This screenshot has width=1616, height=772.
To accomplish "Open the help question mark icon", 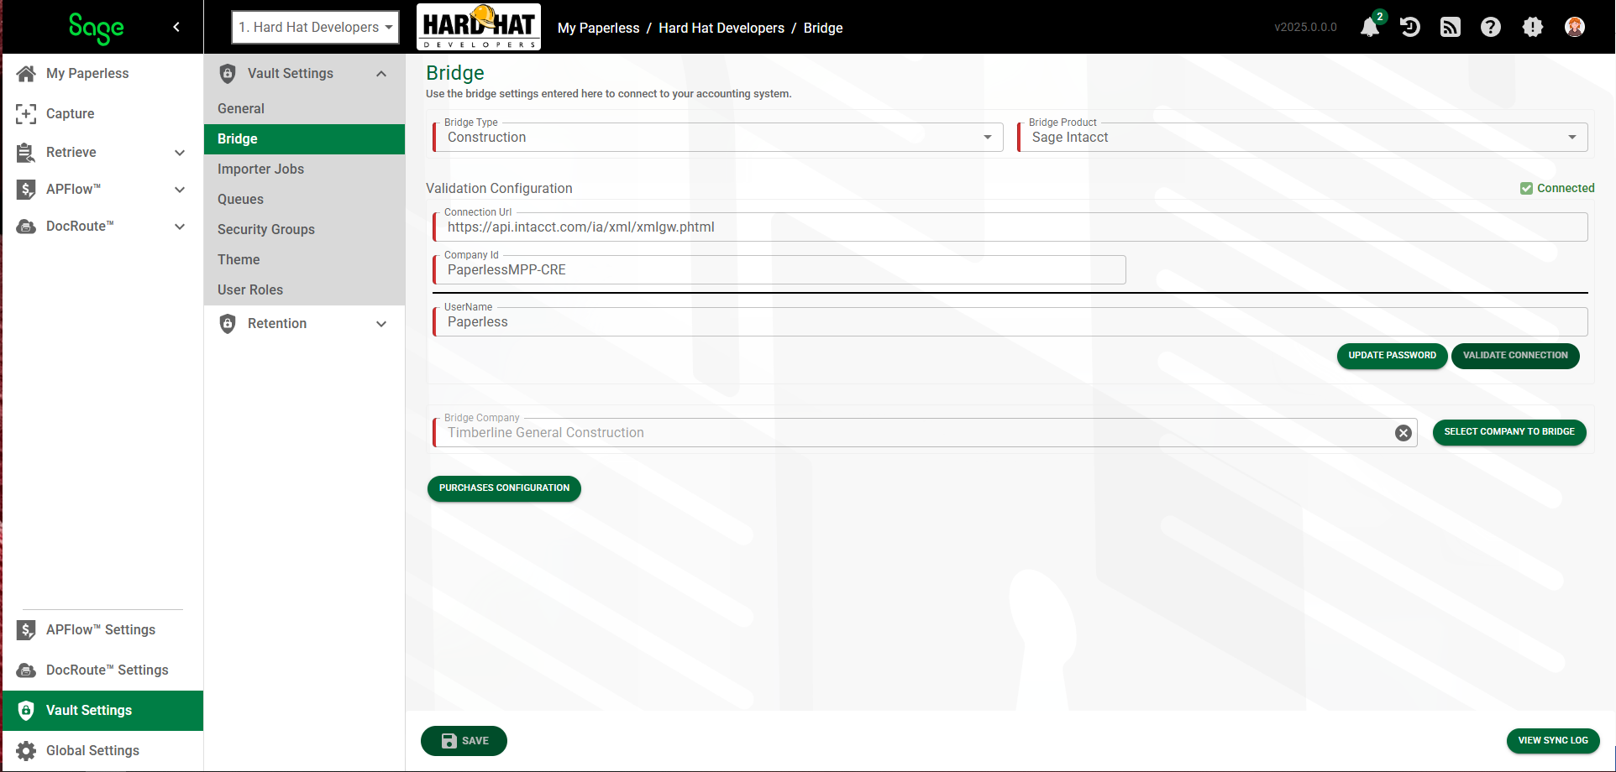I will [1491, 27].
